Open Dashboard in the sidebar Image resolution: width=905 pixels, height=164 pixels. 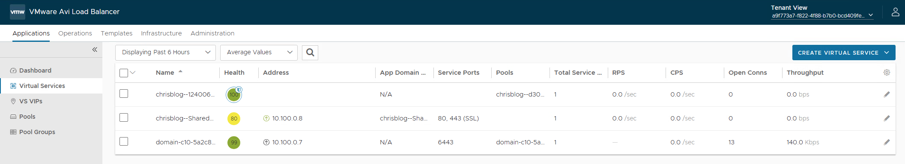coord(51,70)
